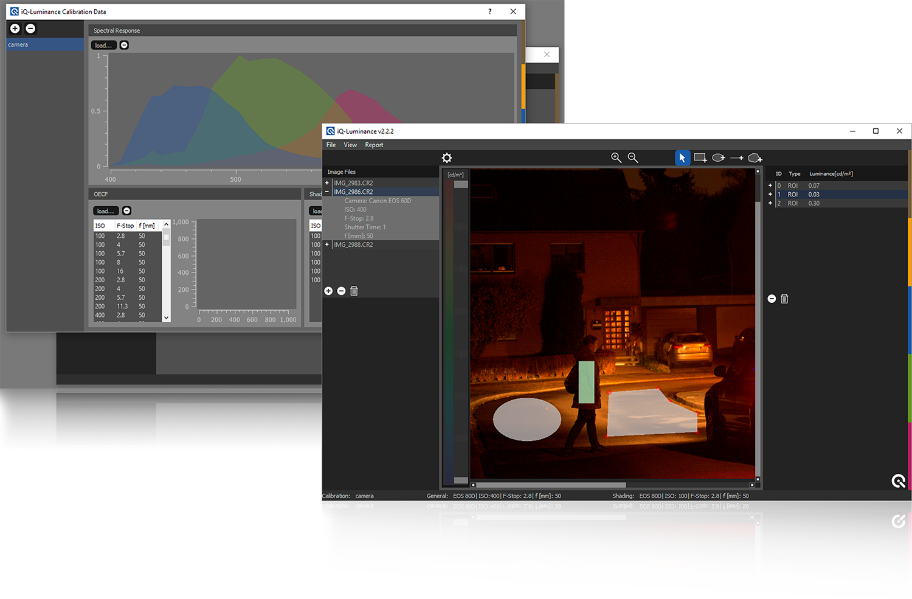The image size is (912, 599).
Task: Click F-Stop column header in OECF table
Action: pyautogui.click(x=125, y=226)
